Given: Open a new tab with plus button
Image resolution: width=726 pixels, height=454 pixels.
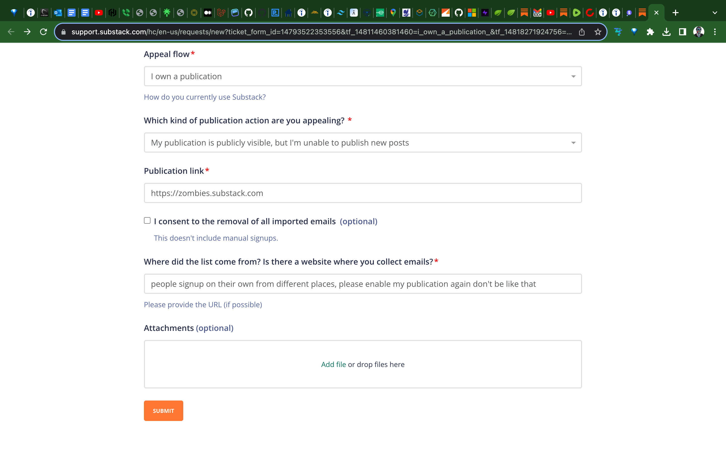Looking at the screenshot, I should (675, 13).
